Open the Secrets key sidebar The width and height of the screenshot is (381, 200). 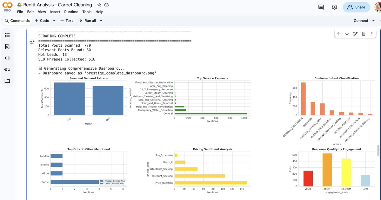[7, 69]
